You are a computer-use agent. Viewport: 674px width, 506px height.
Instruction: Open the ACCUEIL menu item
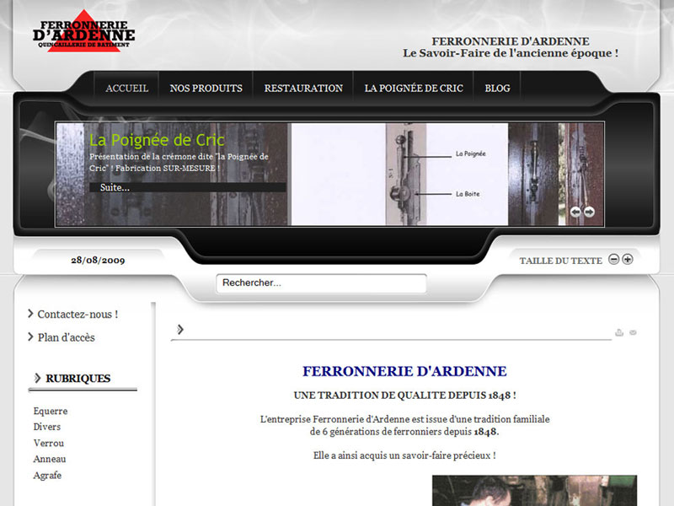coord(127,89)
